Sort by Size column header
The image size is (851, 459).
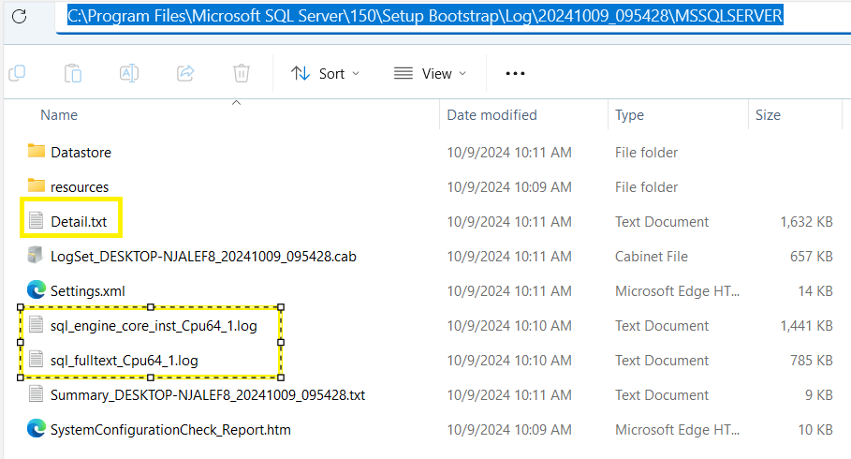coord(768,115)
